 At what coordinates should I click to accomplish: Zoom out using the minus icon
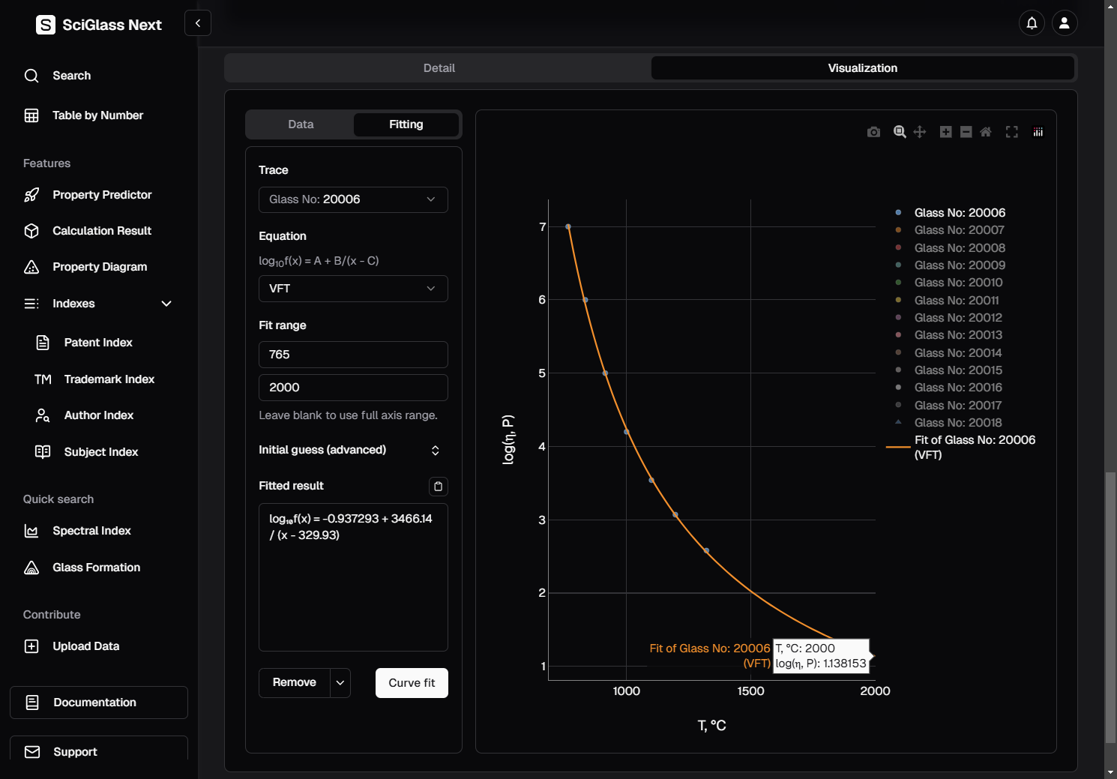click(966, 132)
